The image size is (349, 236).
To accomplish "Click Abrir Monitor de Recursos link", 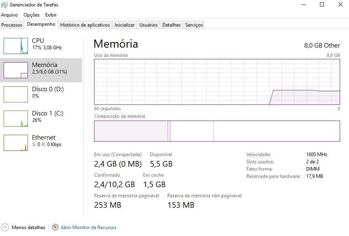I will coord(88,228).
